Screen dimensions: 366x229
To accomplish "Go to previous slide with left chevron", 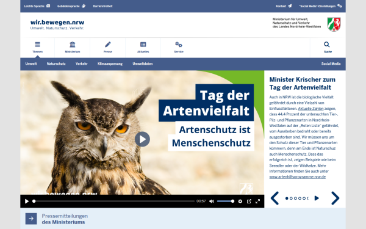I will [274, 198].
